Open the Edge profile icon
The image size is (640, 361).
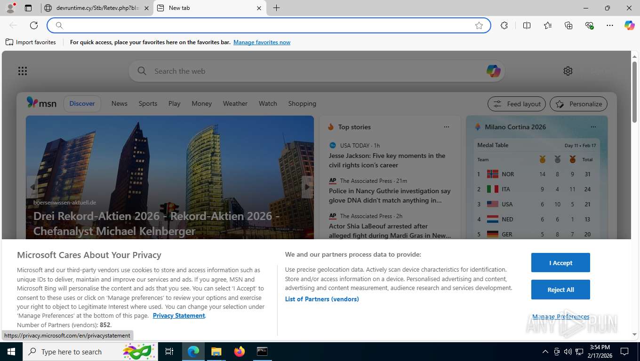click(10, 8)
